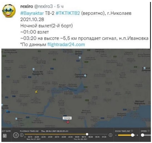Open the flightradar24.com link
This screenshot has width=152, height=143.
(x=66, y=45)
